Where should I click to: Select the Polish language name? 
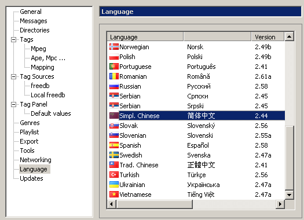(x=127, y=57)
